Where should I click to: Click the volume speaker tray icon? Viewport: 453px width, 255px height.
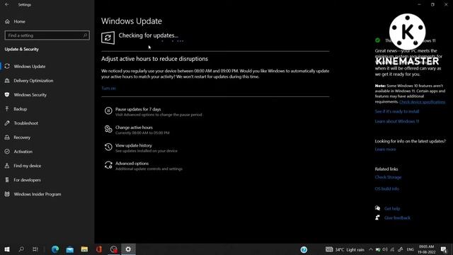(385, 249)
